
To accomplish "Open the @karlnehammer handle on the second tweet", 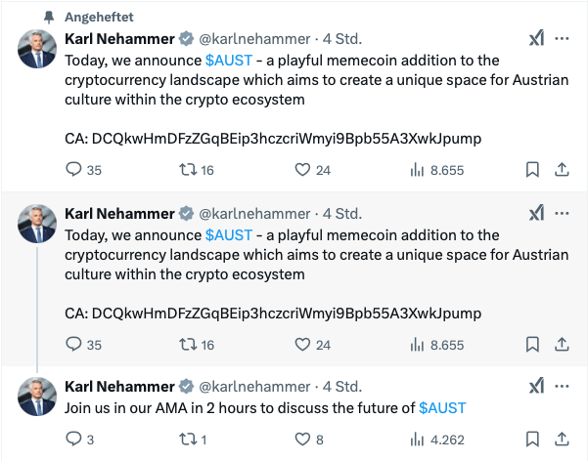I will coord(255,213).
